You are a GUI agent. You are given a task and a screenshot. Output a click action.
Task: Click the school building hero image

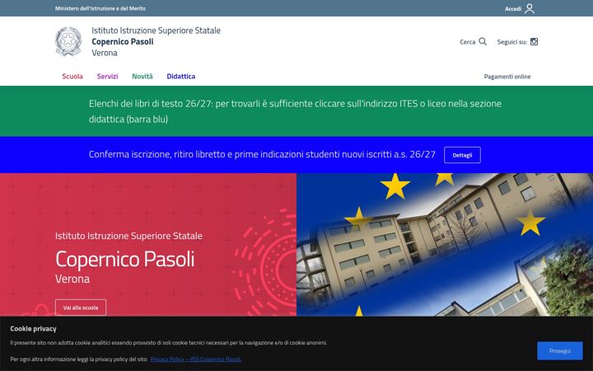pyautogui.click(x=445, y=245)
